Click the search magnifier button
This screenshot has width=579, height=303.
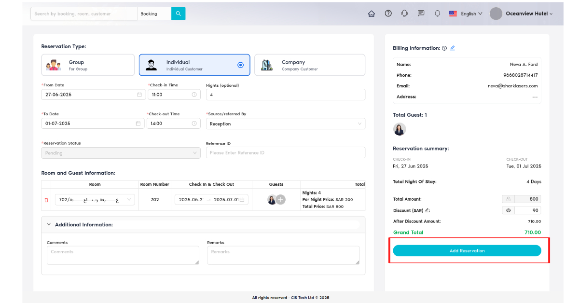pos(178,14)
